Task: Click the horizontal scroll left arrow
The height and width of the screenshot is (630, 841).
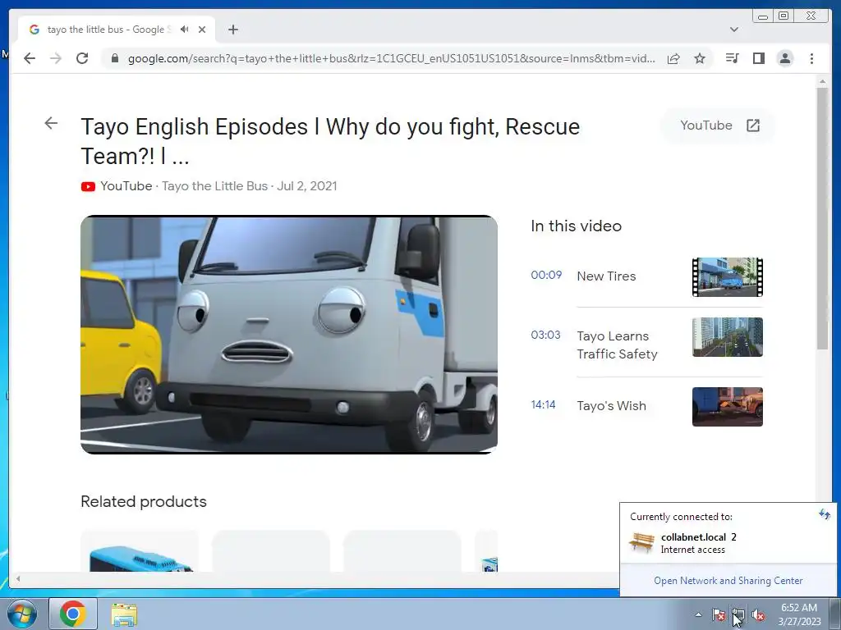Action: pyautogui.click(x=18, y=578)
